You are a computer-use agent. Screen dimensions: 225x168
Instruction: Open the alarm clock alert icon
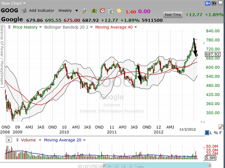tap(102, 11)
